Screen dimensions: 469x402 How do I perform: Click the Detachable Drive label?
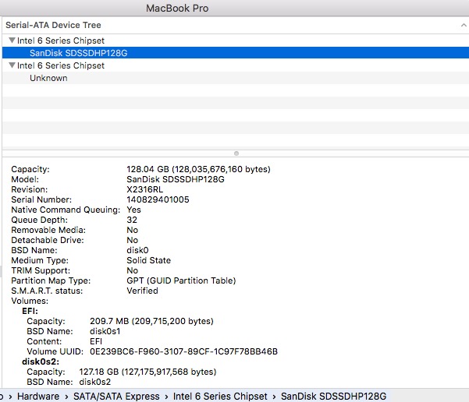pos(48,240)
